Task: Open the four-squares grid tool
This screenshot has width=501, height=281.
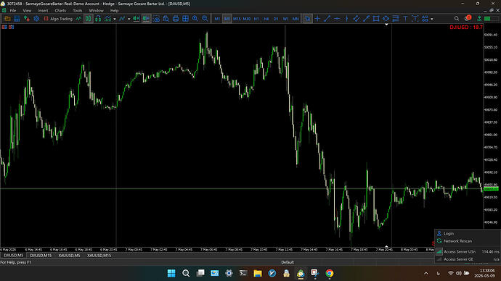Action: pyautogui.click(x=425, y=19)
